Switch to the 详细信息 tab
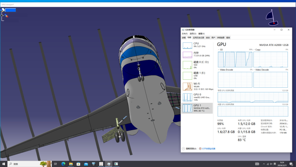This screenshot has width=296, height=167. 221,38
